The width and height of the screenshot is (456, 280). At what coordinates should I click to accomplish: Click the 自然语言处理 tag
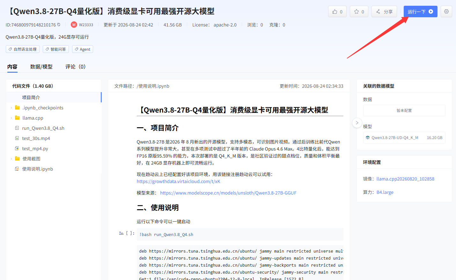(x=23, y=49)
